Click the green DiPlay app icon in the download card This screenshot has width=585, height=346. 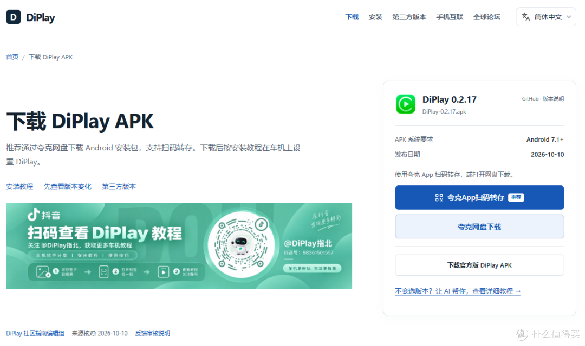click(x=406, y=104)
